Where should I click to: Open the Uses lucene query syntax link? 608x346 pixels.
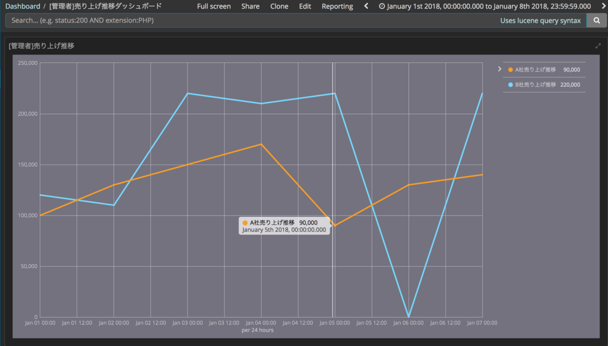pos(540,21)
